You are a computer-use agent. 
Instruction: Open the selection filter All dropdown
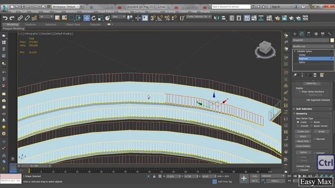point(46,17)
